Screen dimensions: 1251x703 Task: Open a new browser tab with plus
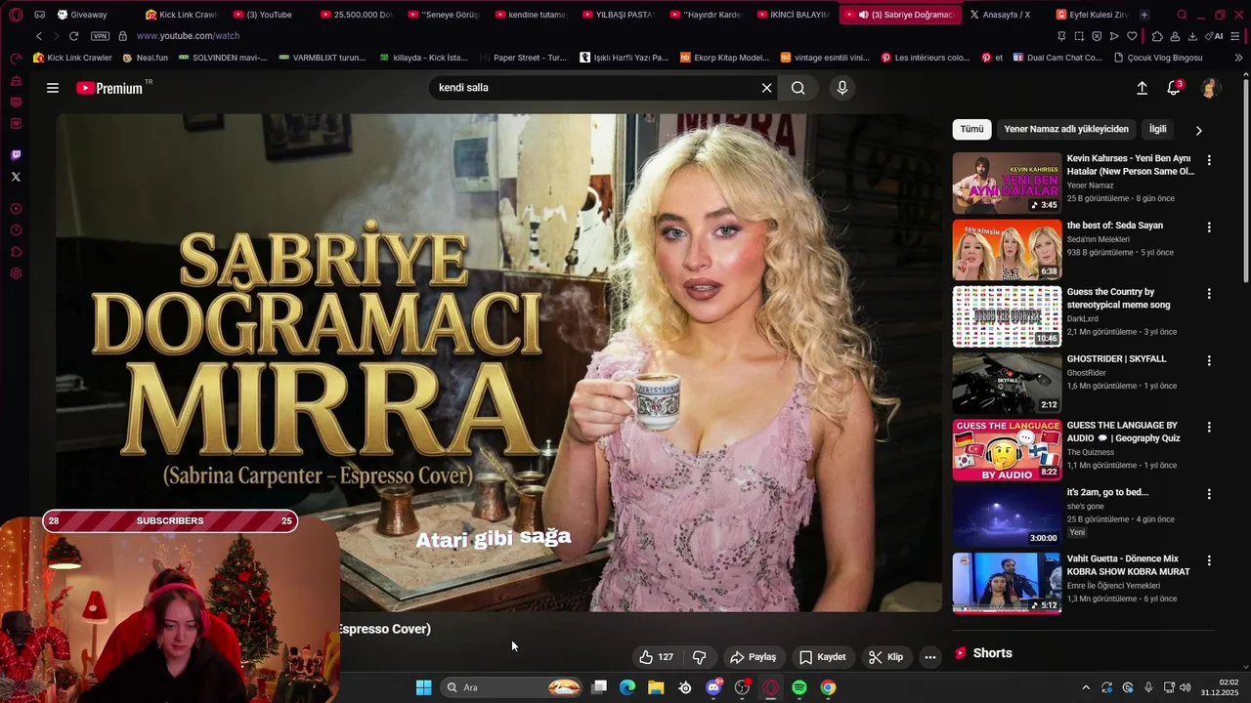[x=1144, y=15]
